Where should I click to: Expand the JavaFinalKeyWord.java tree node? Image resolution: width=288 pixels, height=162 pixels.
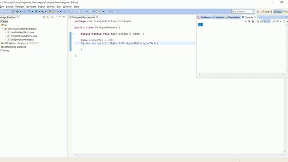[5, 32]
